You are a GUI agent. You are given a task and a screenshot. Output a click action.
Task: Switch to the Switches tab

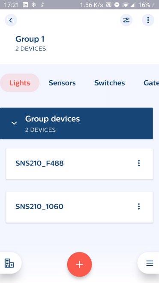point(109,83)
